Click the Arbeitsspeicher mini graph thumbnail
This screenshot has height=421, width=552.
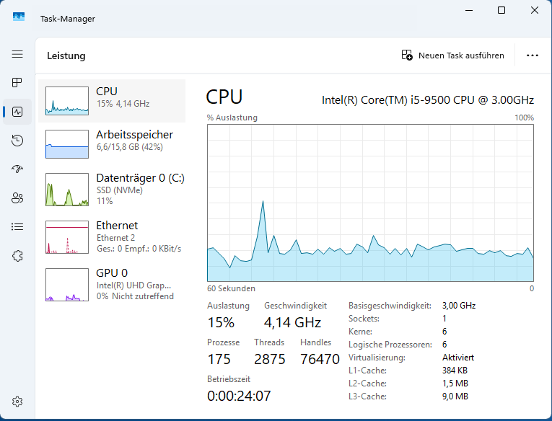(67, 144)
